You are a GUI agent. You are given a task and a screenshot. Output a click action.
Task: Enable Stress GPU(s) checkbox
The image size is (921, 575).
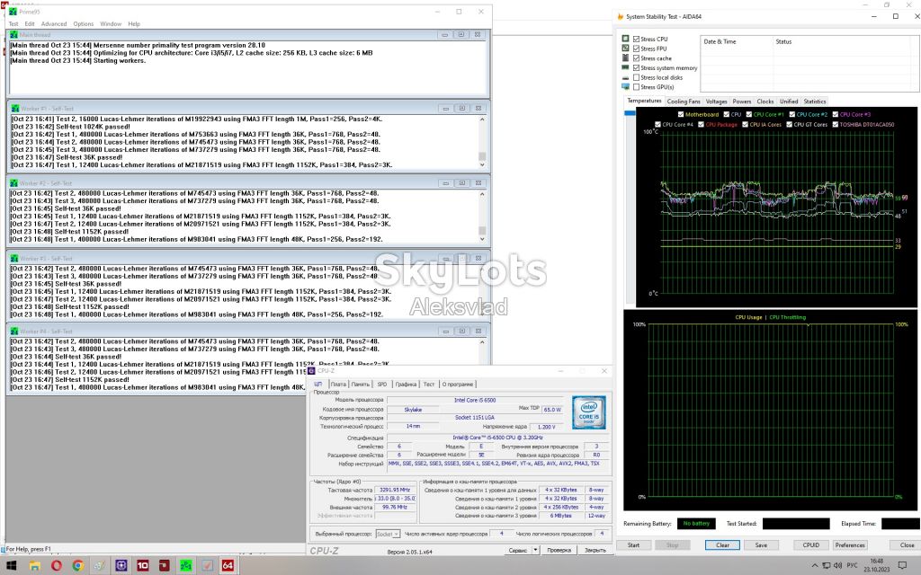coord(636,87)
